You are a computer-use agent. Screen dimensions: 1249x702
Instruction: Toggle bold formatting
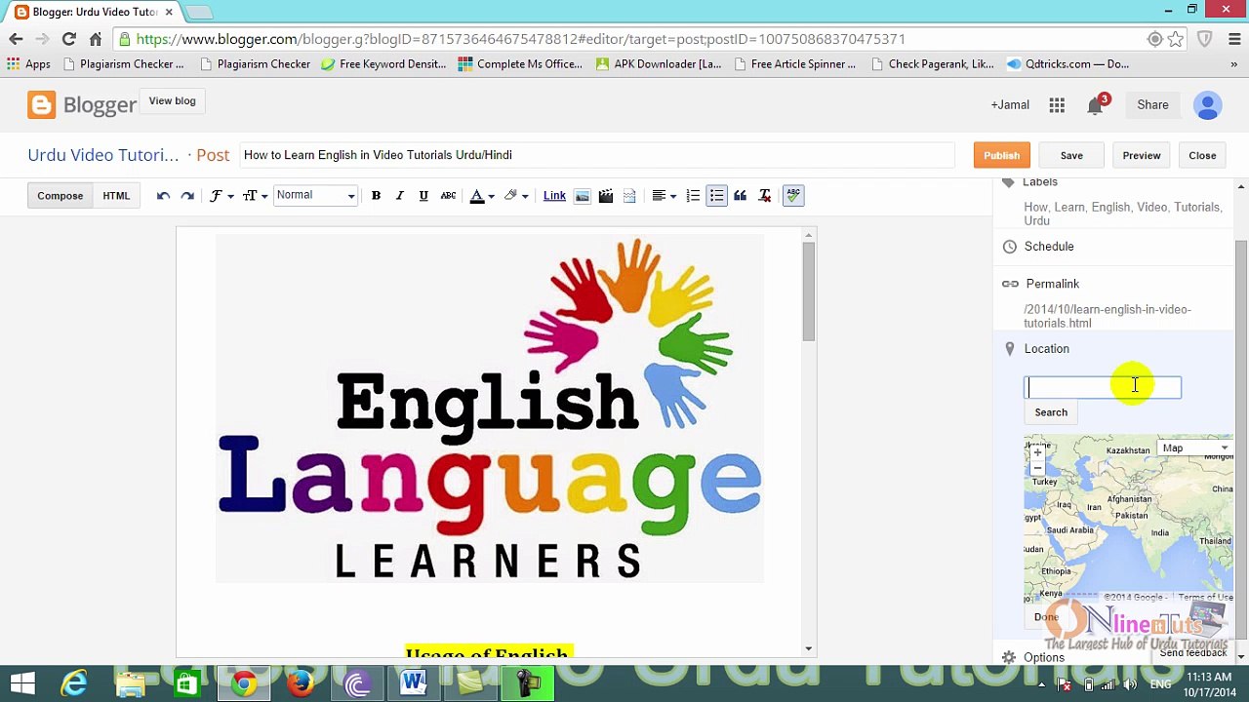pos(376,196)
